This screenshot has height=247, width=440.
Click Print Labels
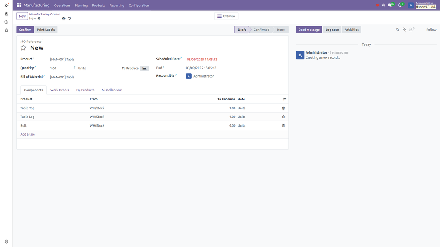pyautogui.click(x=46, y=30)
